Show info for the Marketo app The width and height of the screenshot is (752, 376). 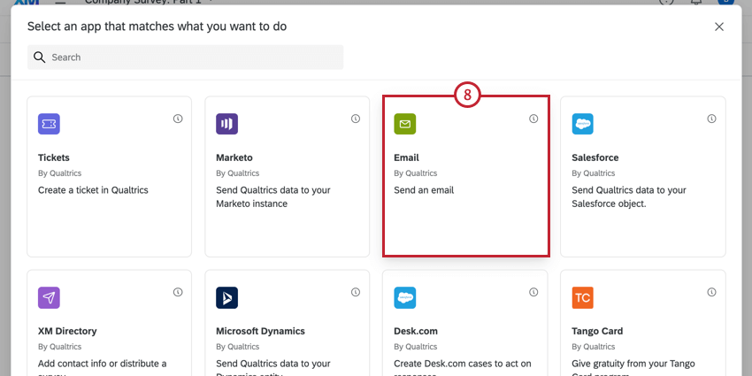point(356,119)
